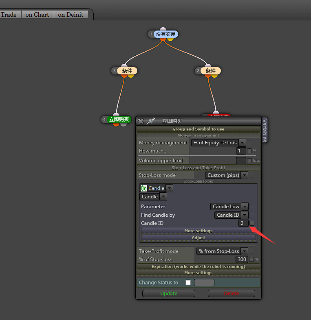Image resolution: width=311 pixels, height=320 pixels.
Task: Click the green Update button
Action: 169,294
